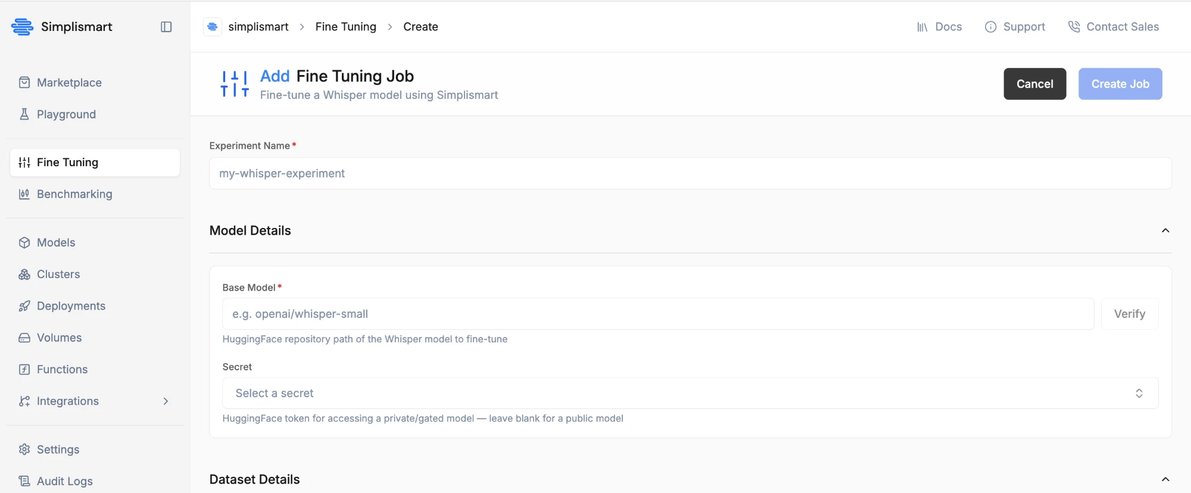The height and width of the screenshot is (493, 1191).
Task: Click the Marketplace bag icon
Action: 24,83
